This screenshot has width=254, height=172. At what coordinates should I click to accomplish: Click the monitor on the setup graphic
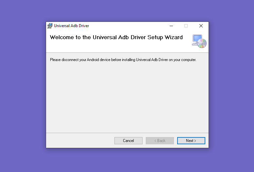[x=197, y=39]
